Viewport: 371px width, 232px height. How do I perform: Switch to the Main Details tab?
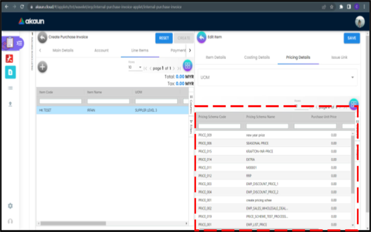click(63, 51)
